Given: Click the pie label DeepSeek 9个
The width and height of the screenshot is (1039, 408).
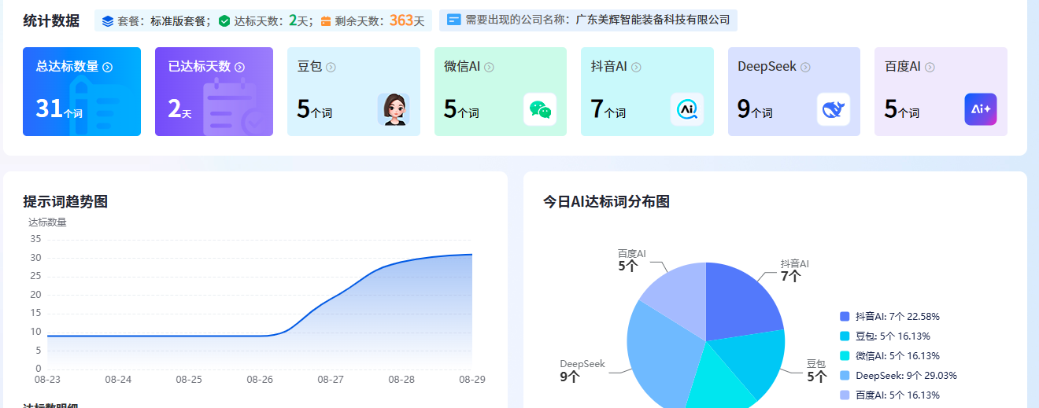Looking at the screenshot, I should tap(582, 370).
